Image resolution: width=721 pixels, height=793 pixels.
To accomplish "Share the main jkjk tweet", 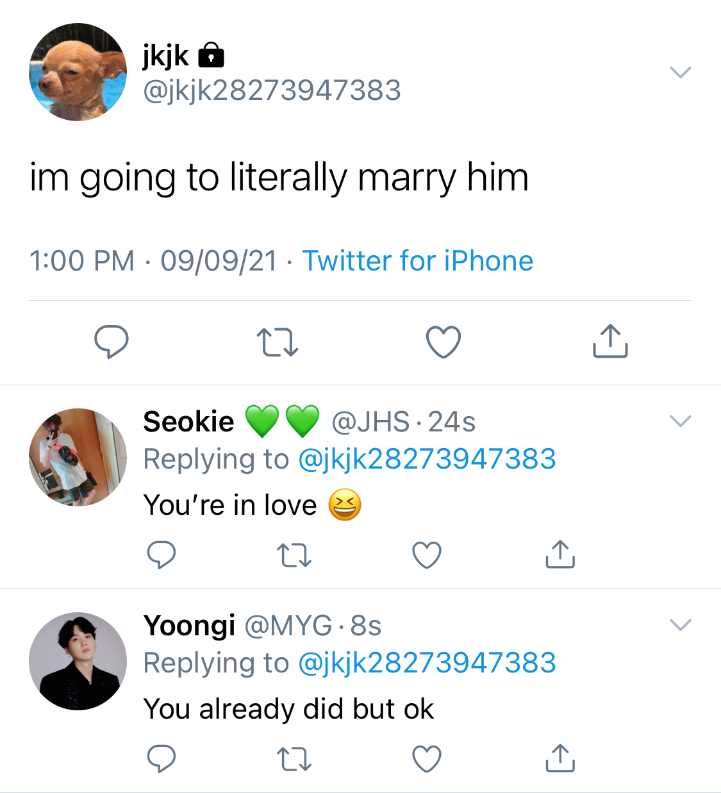I will [x=610, y=340].
